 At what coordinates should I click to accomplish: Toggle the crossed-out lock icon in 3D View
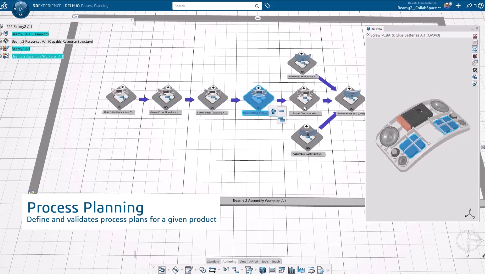coord(475,36)
